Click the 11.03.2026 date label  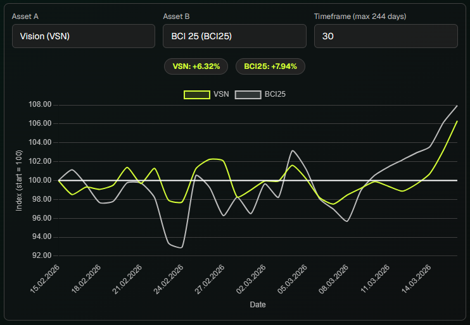(x=375, y=279)
